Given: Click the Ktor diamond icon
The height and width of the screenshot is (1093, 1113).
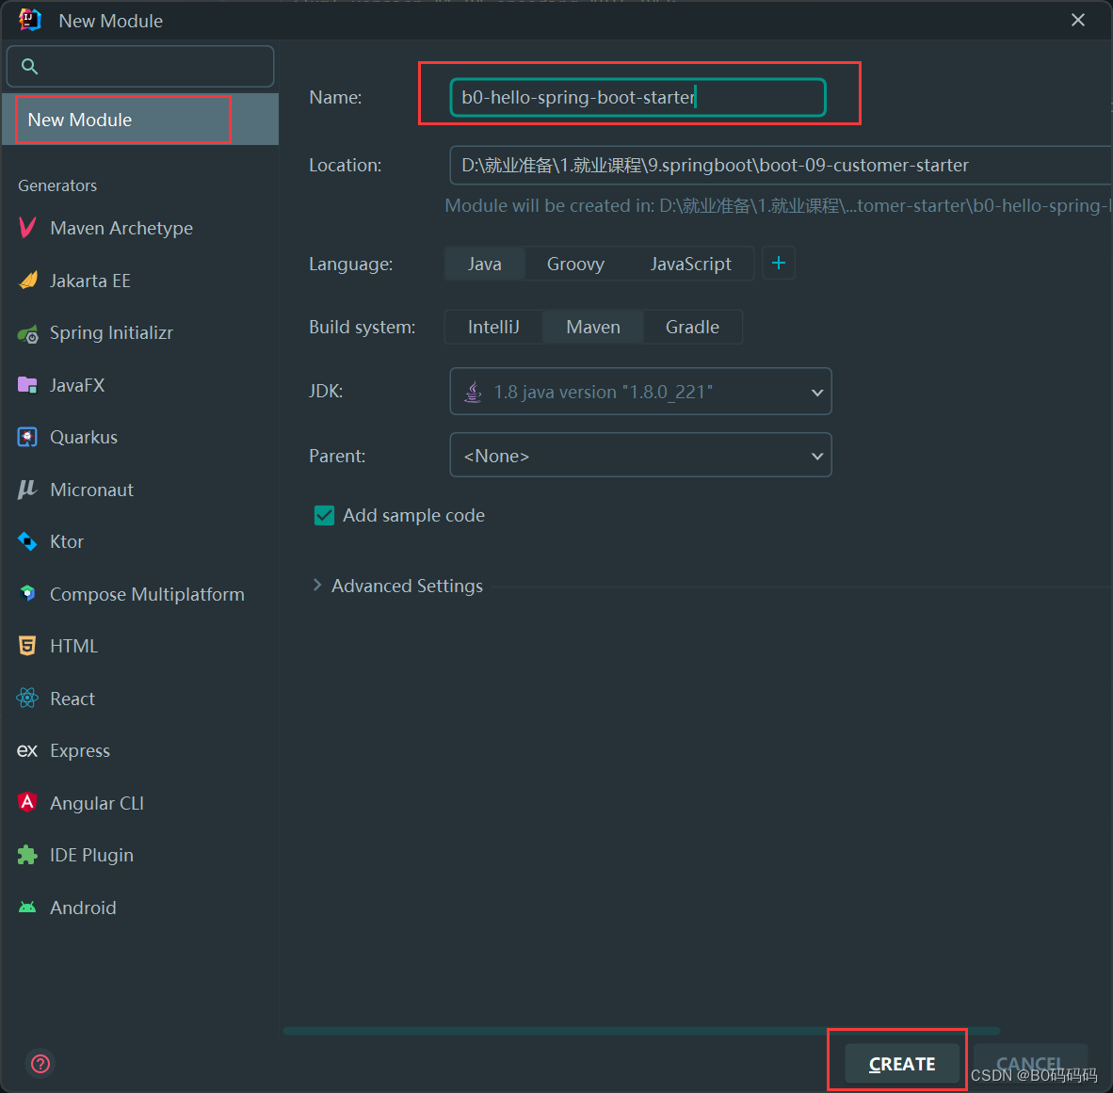Looking at the screenshot, I should (27, 541).
